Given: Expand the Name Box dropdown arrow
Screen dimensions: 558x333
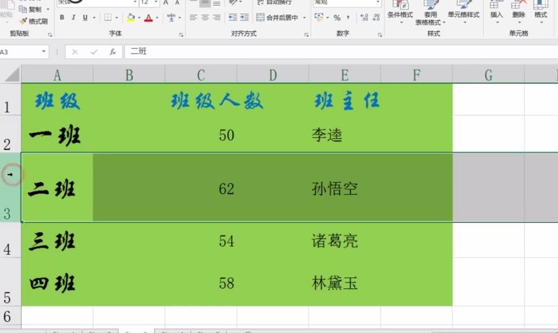Looking at the screenshot, I should pyautogui.click(x=44, y=52).
